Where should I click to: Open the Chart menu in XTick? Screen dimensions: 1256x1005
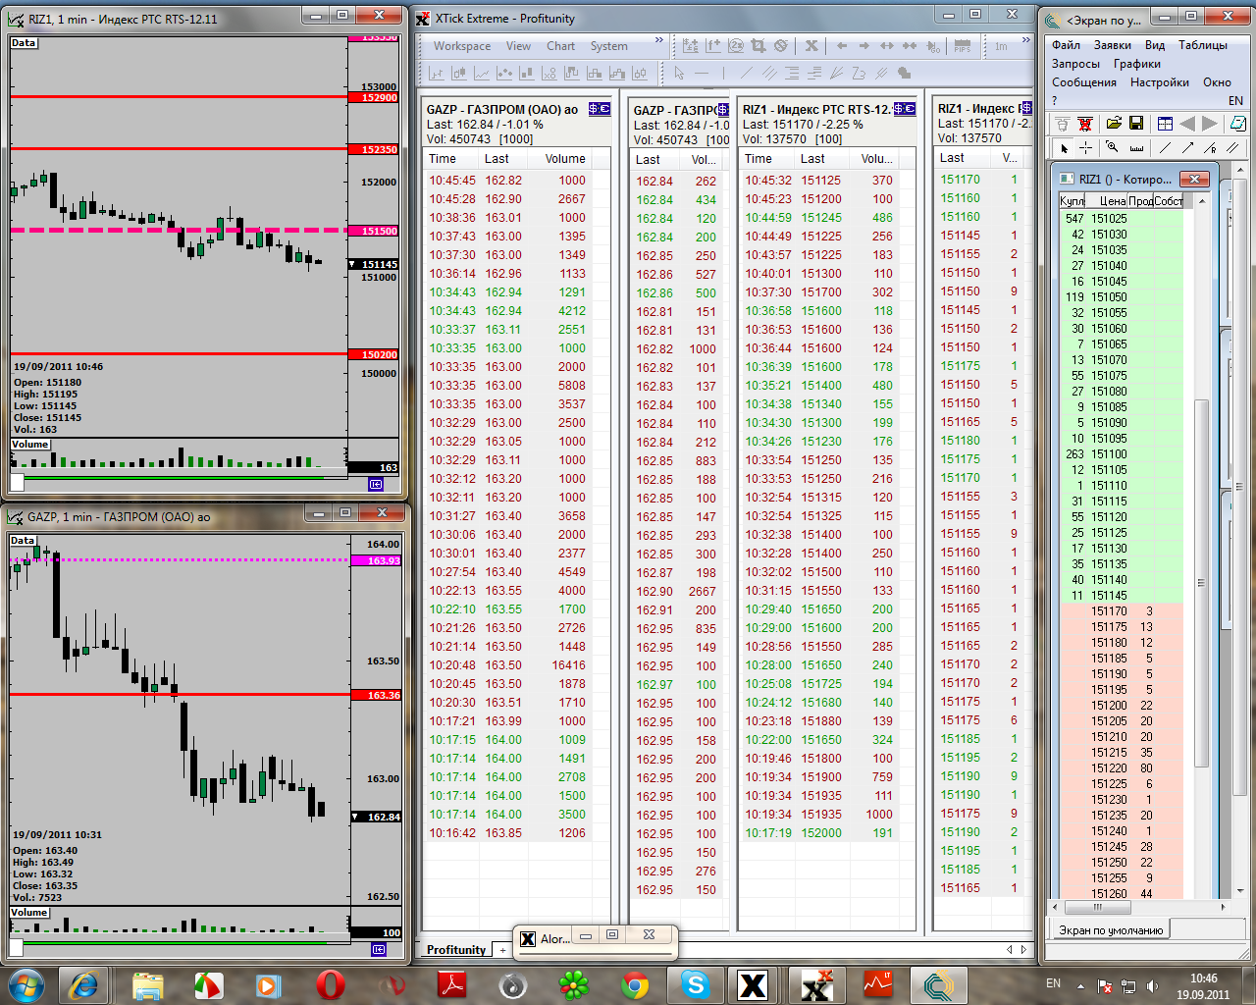click(x=561, y=46)
